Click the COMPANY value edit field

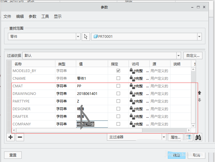(92, 124)
